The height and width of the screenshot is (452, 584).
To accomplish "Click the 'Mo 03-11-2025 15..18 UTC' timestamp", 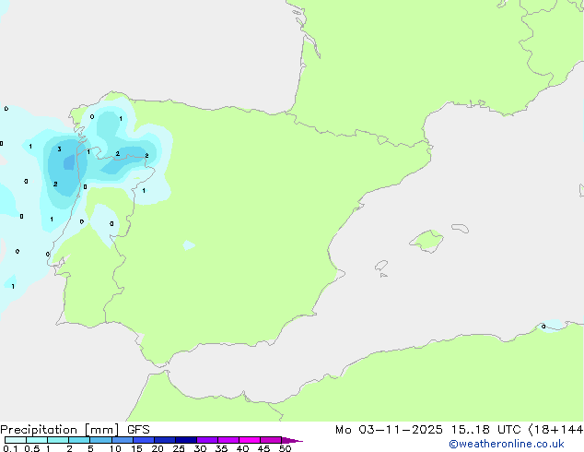I will pos(428,430).
